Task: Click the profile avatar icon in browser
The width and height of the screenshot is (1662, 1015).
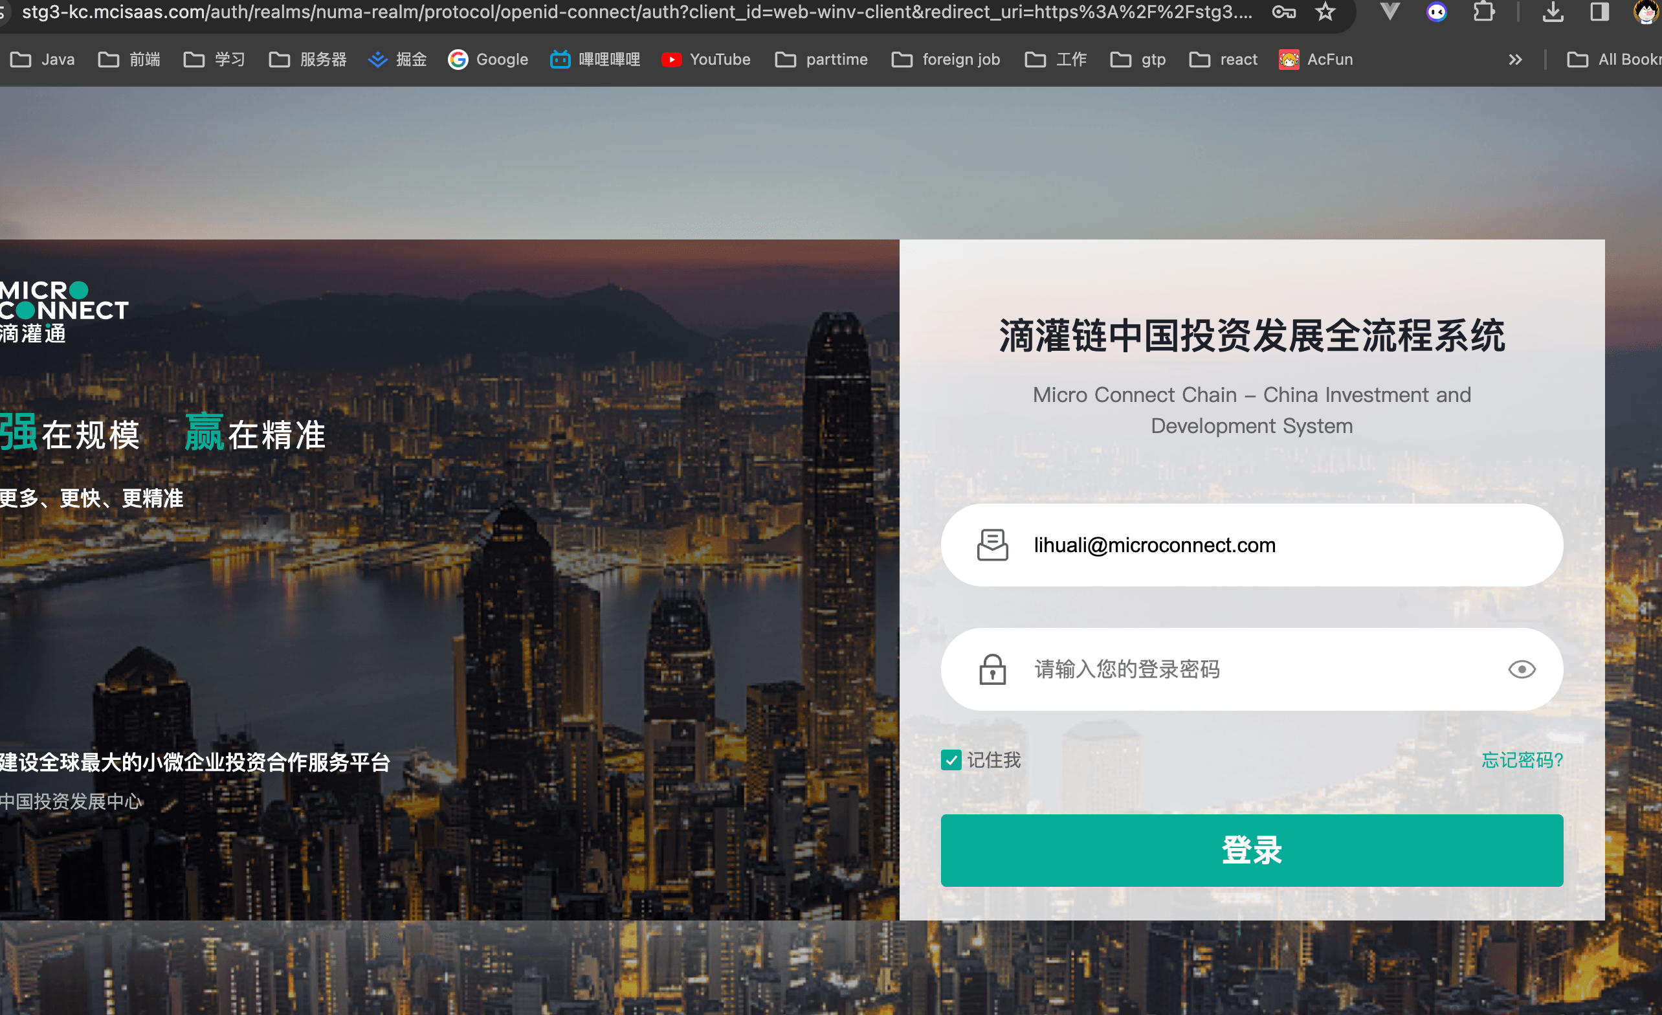Action: [x=1648, y=12]
